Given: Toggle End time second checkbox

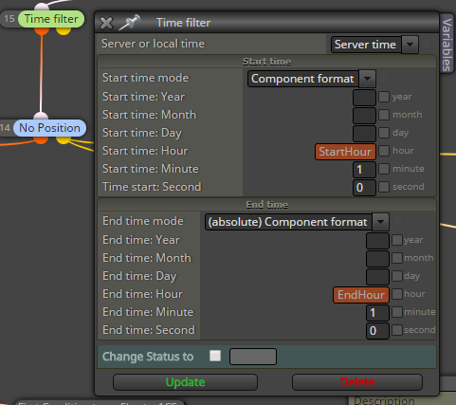Looking at the screenshot, I should click(x=397, y=330).
